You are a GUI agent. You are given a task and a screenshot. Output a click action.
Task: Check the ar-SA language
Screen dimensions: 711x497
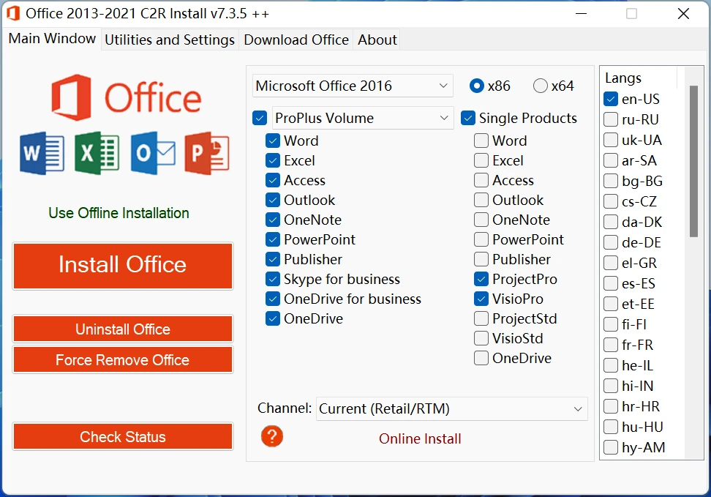click(x=611, y=160)
